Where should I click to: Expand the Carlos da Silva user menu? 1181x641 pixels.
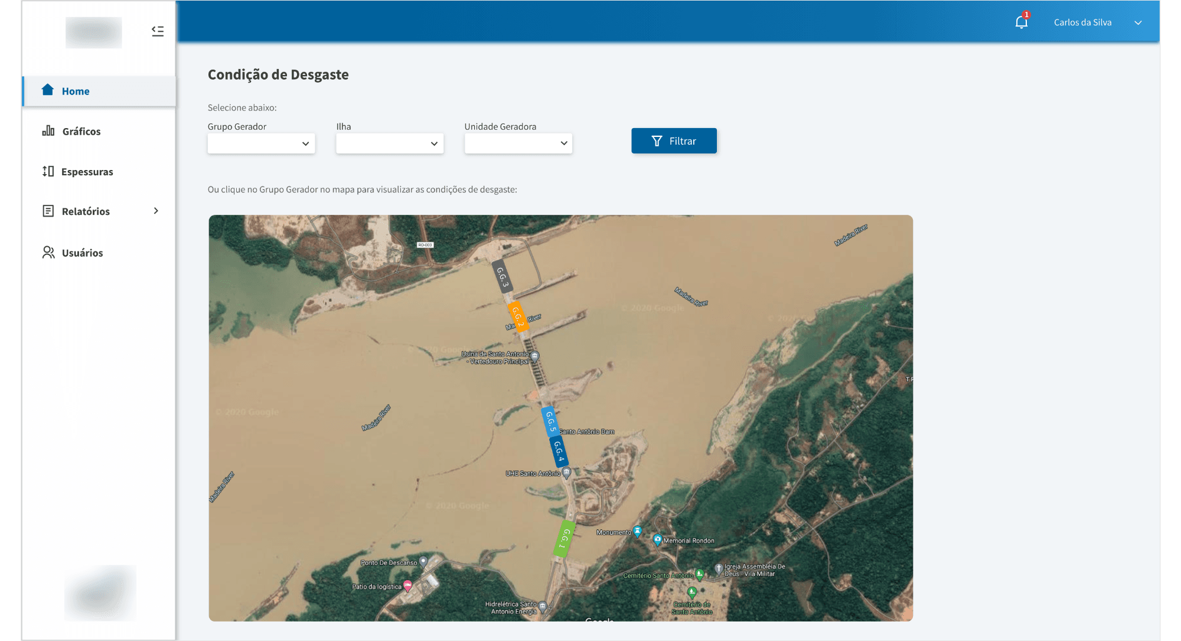click(x=1138, y=23)
